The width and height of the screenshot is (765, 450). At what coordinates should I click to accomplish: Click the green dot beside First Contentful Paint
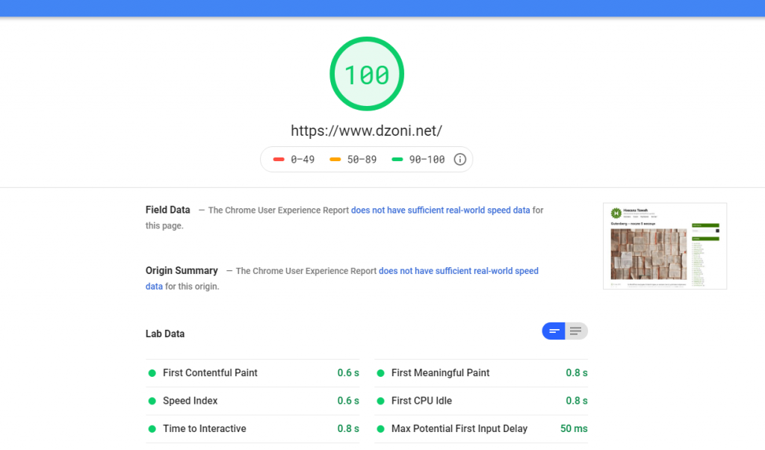pos(152,373)
